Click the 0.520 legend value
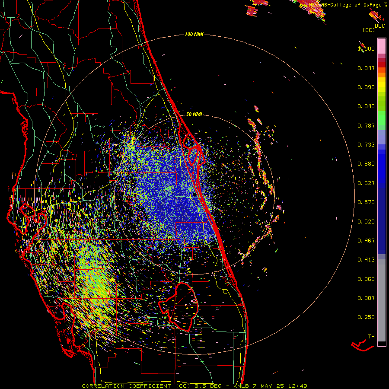Image resolution: width=389 pixels, height=389 pixels. (x=366, y=222)
